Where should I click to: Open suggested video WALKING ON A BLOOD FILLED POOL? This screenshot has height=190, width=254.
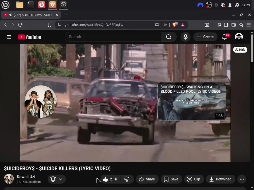[192, 101]
